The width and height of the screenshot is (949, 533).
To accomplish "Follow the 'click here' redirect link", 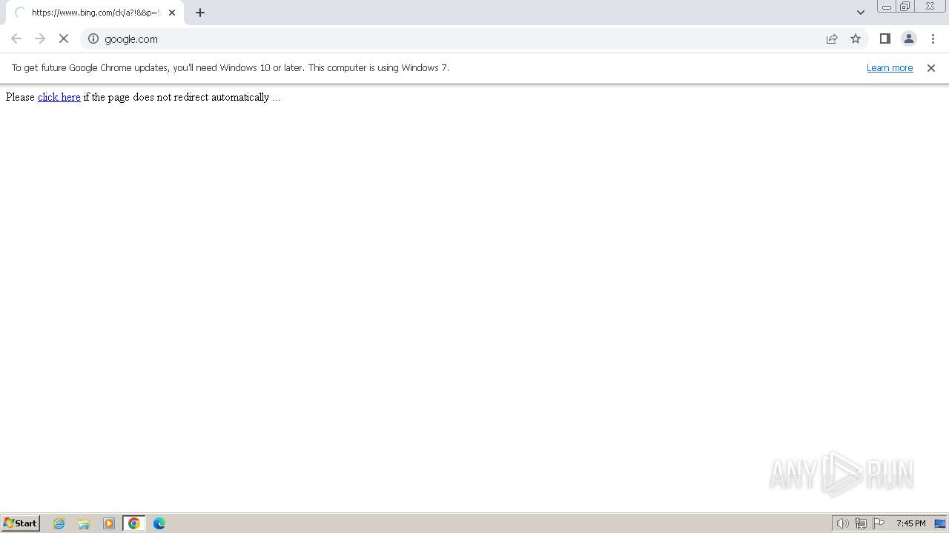I will click(x=59, y=97).
